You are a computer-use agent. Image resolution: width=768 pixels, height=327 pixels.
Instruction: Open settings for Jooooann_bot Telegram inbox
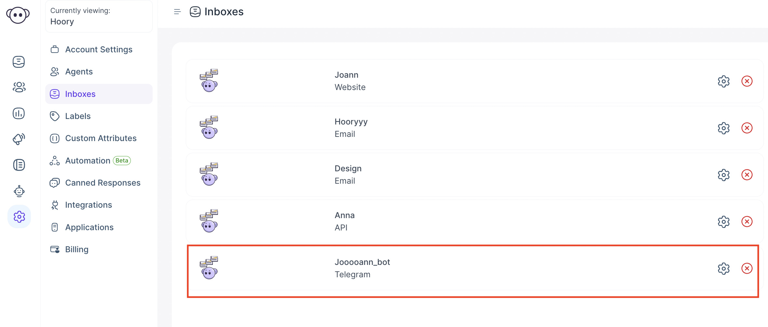(724, 268)
